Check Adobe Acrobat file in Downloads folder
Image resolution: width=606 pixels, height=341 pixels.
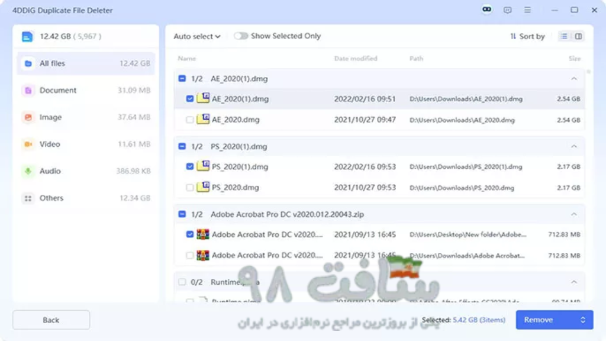coord(190,255)
